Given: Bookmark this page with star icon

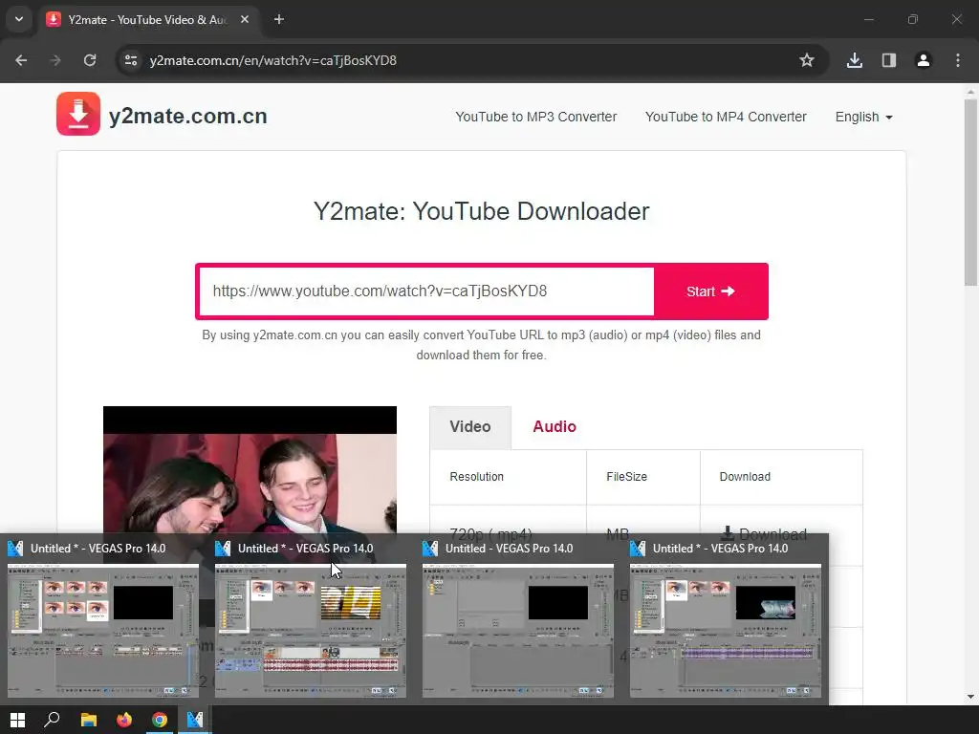Looking at the screenshot, I should [x=807, y=60].
